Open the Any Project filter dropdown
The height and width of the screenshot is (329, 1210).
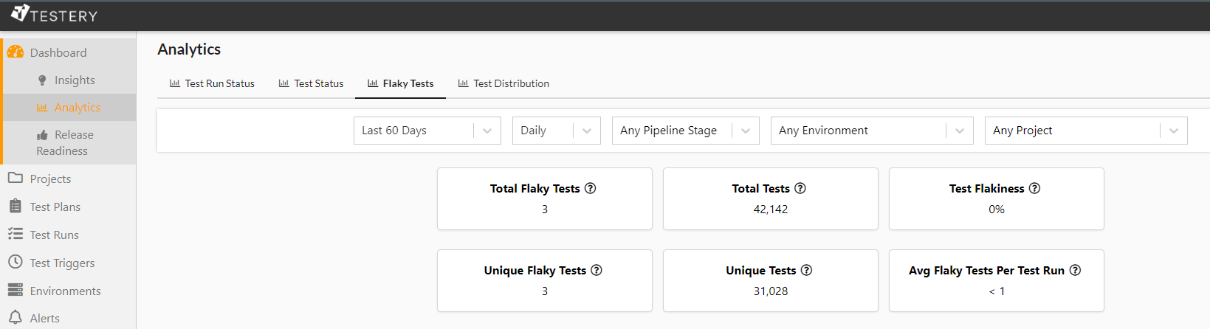pos(1085,131)
